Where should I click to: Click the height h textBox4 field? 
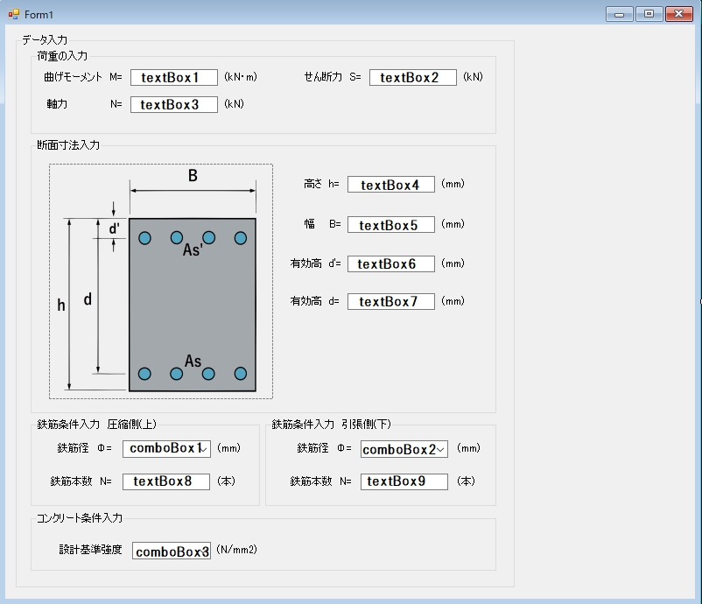(x=390, y=185)
